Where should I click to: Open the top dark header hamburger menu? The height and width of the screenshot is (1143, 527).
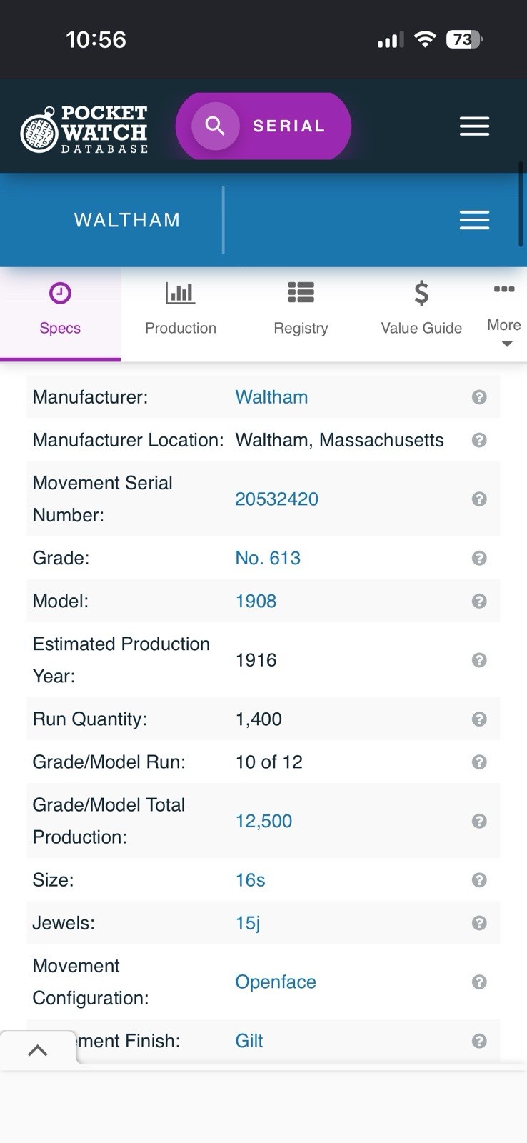coord(474,126)
